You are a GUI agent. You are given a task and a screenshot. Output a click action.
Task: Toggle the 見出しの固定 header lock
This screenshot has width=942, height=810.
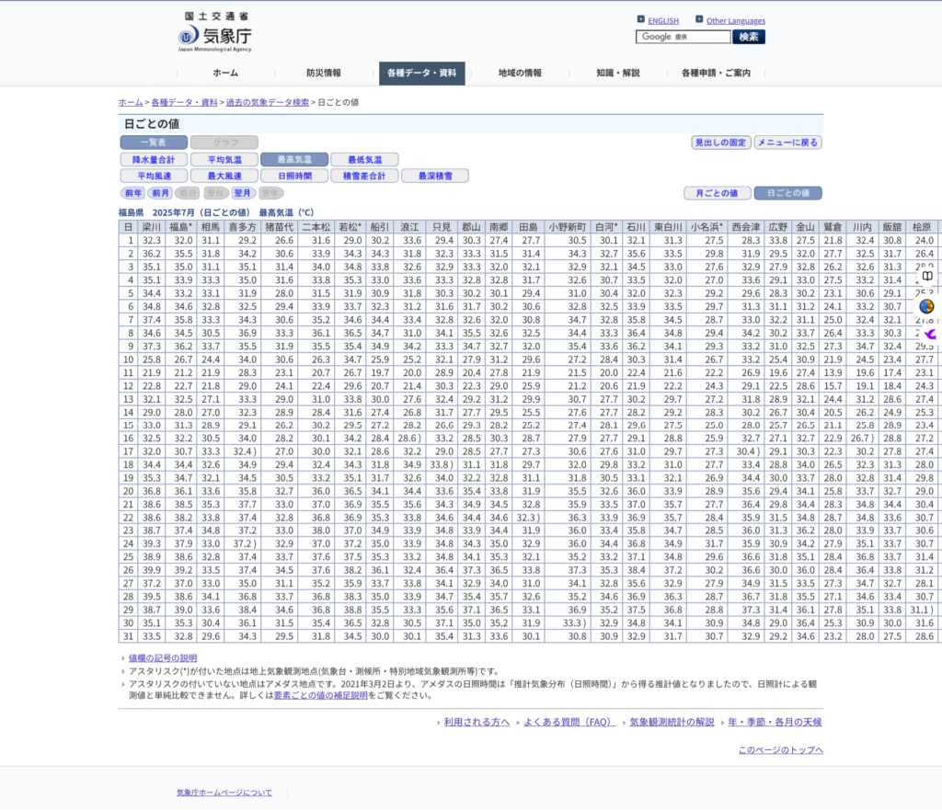[x=720, y=143]
